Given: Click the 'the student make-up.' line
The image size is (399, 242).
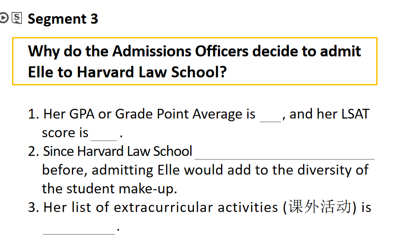Looking at the screenshot, I should (109, 189).
